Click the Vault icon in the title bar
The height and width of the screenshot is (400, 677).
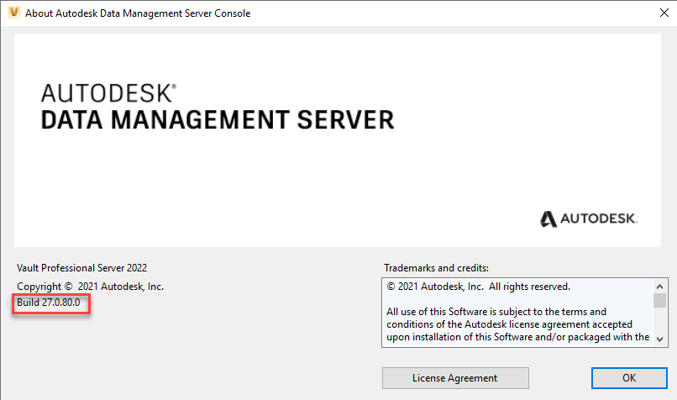tap(13, 13)
